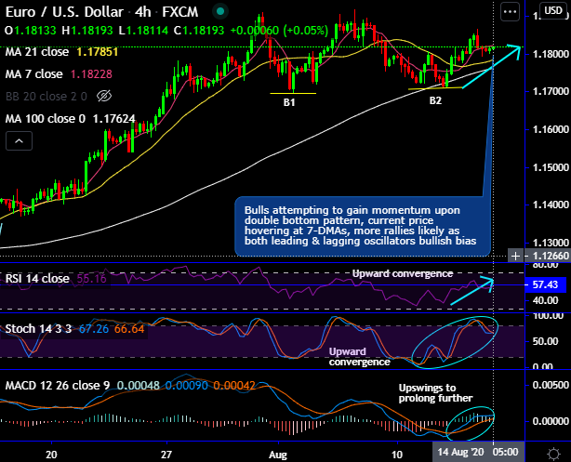The height and width of the screenshot is (462, 571).
Task: Click the green market status dot
Action: click(x=220, y=12)
